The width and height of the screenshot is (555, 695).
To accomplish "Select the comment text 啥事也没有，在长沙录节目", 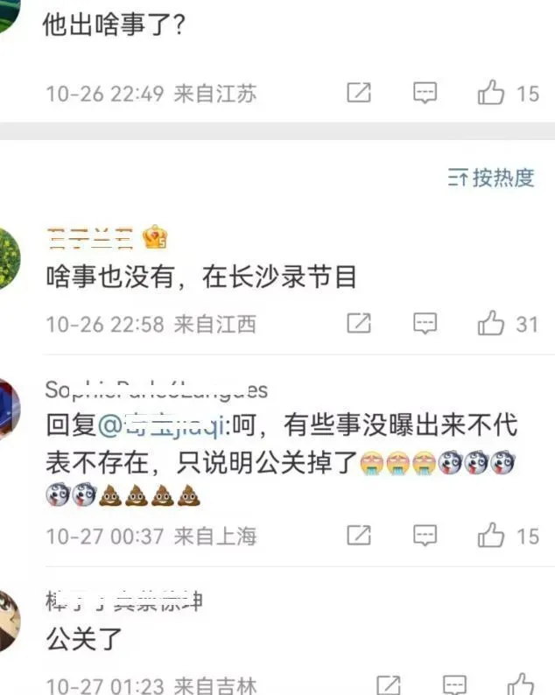I will (x=201, y=277).
